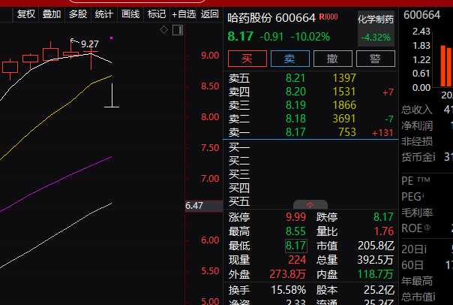Click the 买一 bid row label

[239, 147]
